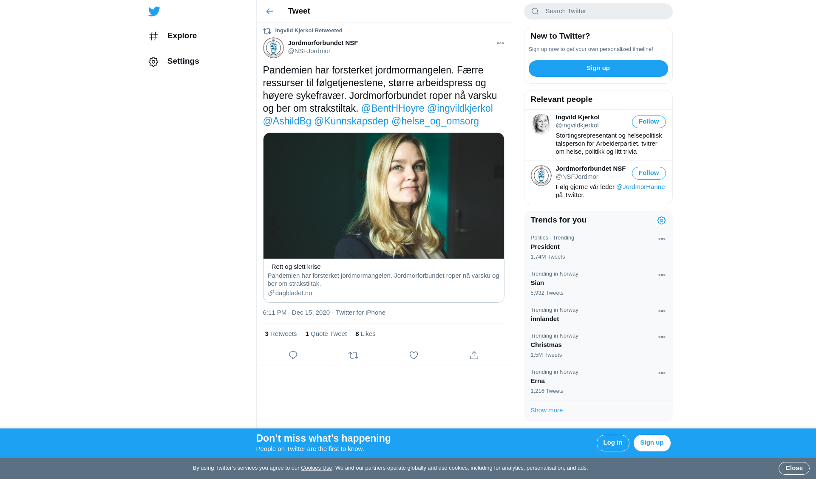Open the @BentHHoyre mention
This screenshot has width=816, height=479.
[x=392, y=109]
